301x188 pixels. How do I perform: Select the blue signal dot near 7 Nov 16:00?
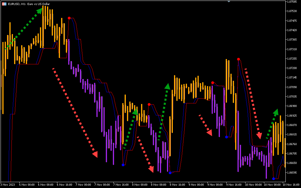coord(123,165)
